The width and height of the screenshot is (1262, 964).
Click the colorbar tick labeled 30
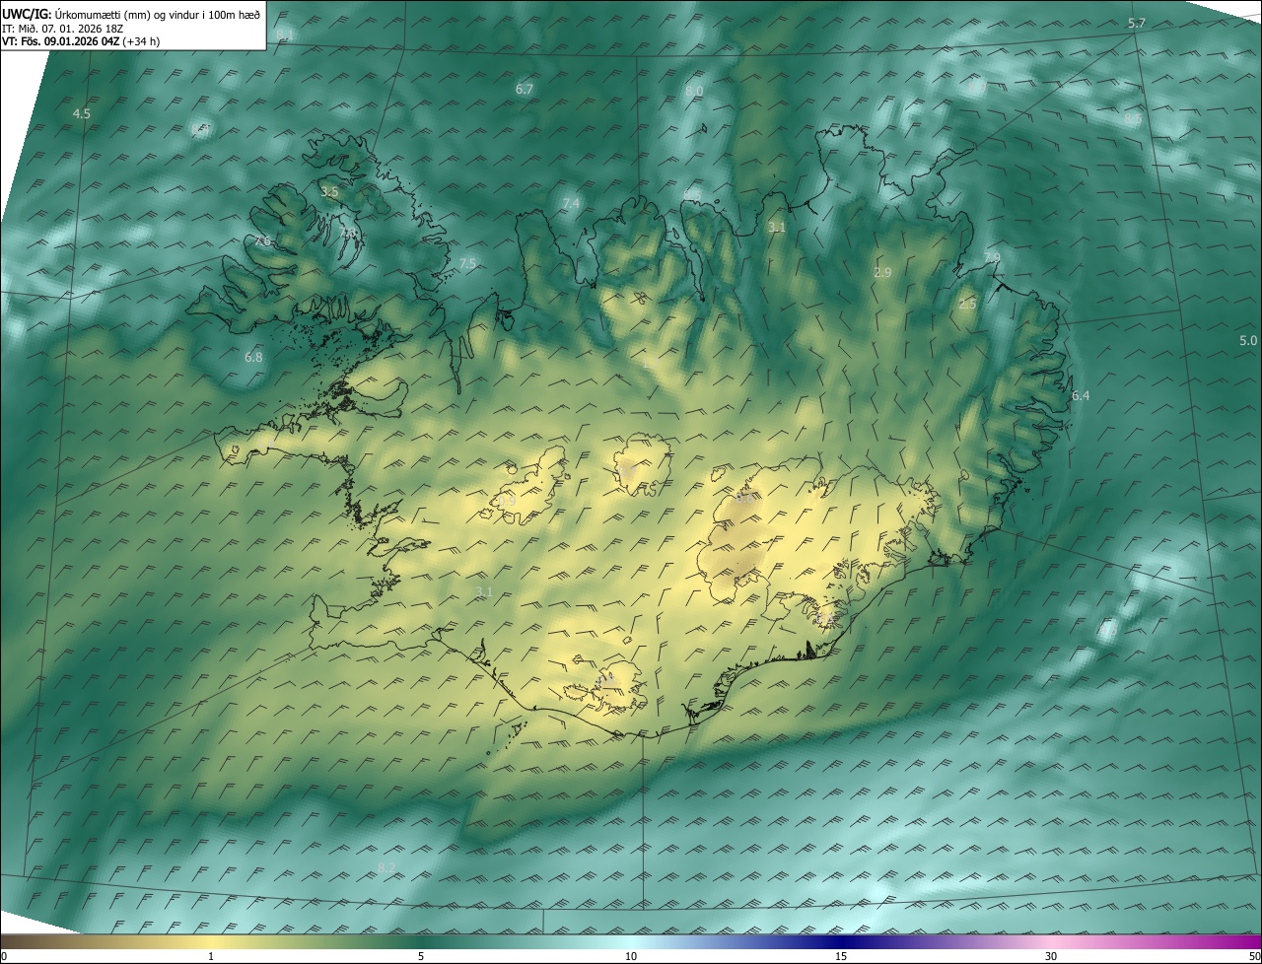[x=1051, y=956]
